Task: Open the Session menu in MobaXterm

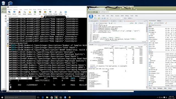Action: pyautogui.click(x=15, y=9)
